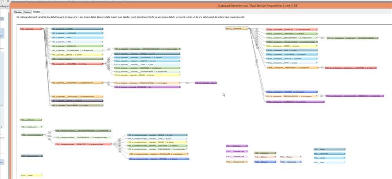Collapse the red T01 Reparaties table box
392x179 pixels.
pos(41,29)
